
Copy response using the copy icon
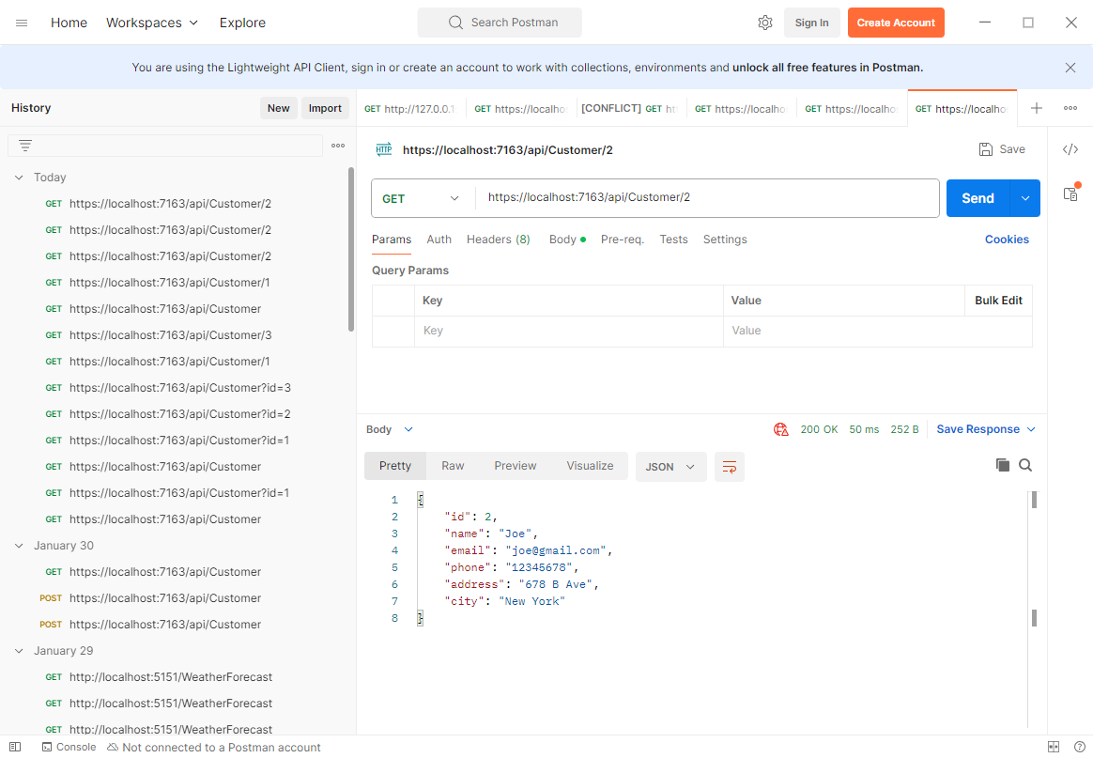coord(1003,465)
